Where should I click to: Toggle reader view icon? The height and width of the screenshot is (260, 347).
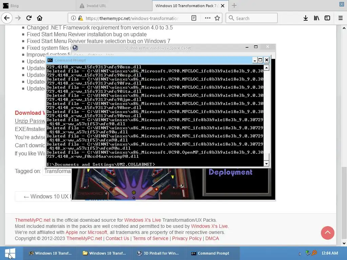point(194,18)
